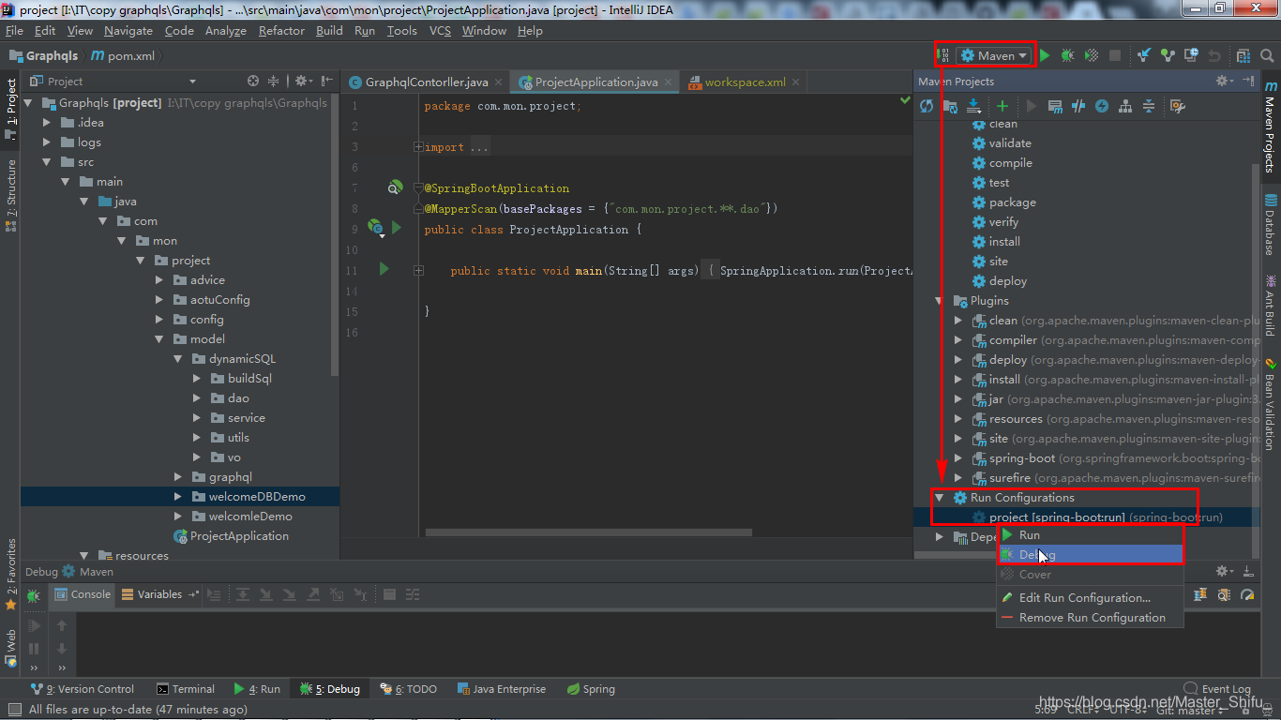Open Spring tool window

(591, 689)
